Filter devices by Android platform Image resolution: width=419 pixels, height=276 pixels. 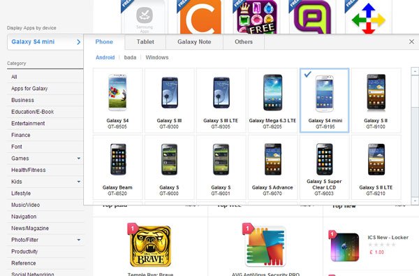tap(105, 57)
